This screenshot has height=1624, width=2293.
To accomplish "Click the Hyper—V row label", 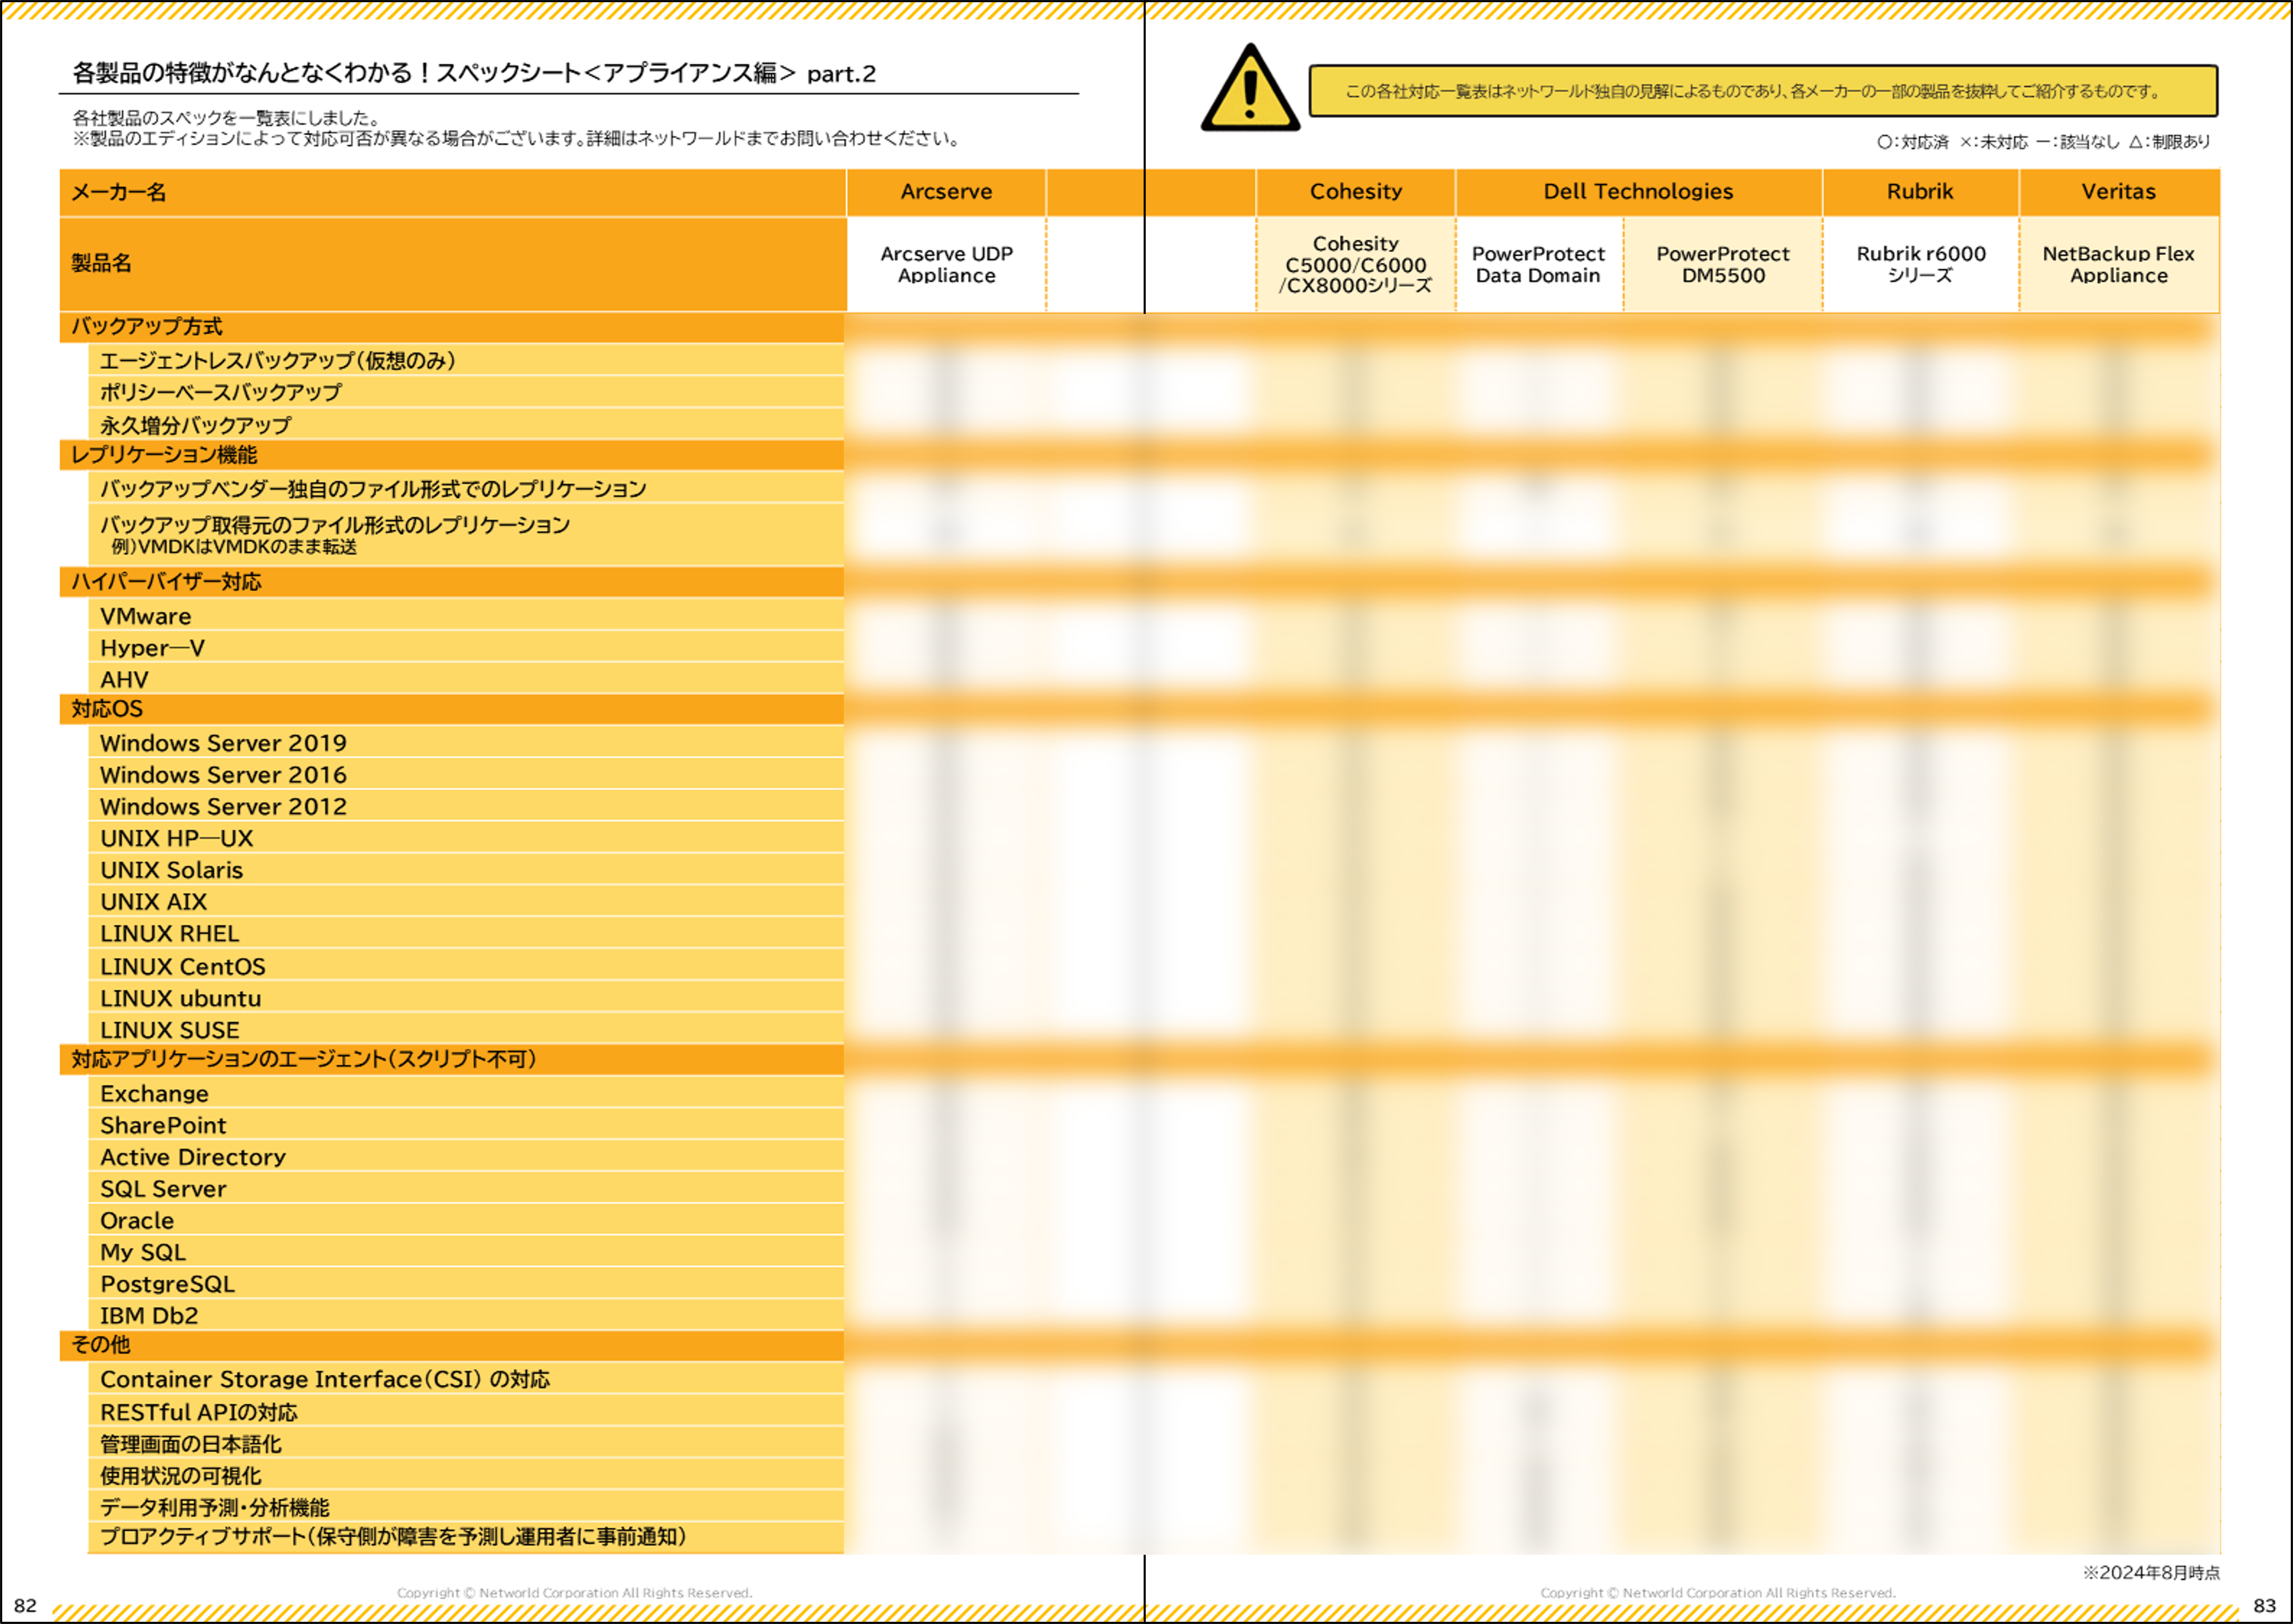I will [x=152, y=648].
